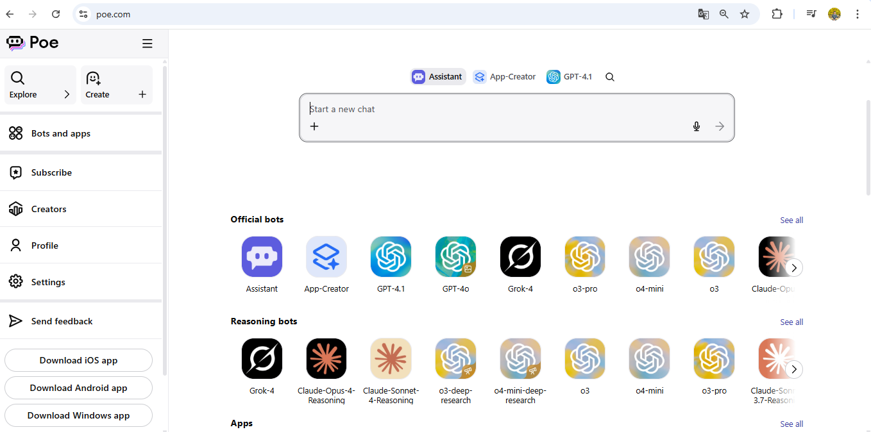Open Settings in sidebar

pyautogui.click(x=81, y=282)
